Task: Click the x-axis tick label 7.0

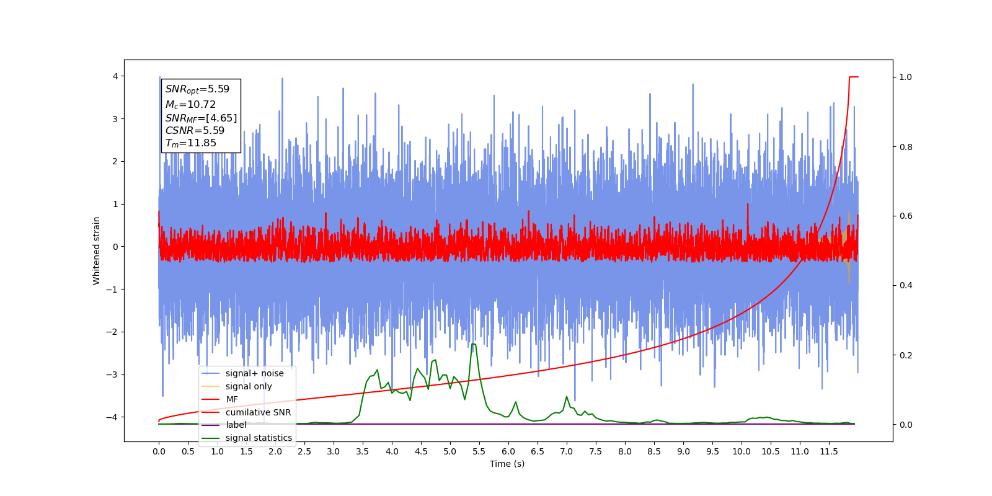Action: pos(567,451)
